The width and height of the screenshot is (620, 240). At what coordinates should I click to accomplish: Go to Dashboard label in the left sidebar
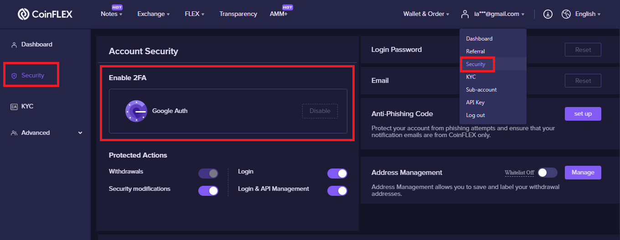(x=37, y=45)
